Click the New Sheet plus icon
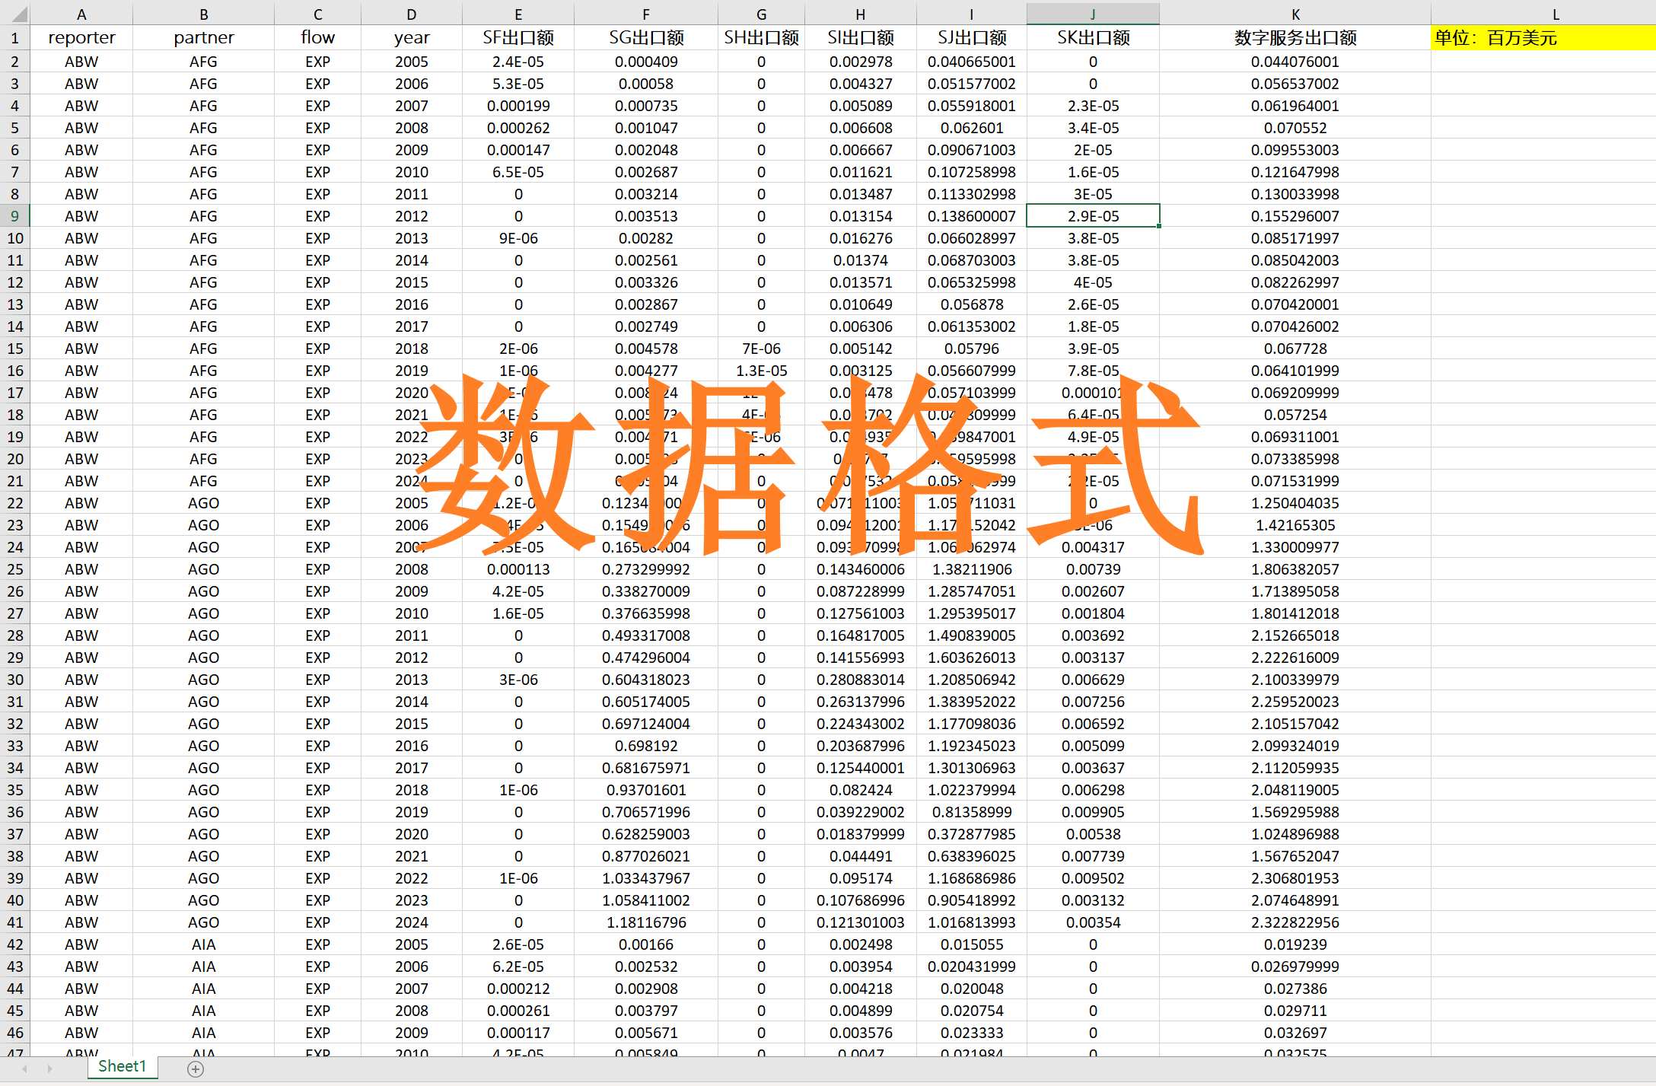 (196, 1069)
